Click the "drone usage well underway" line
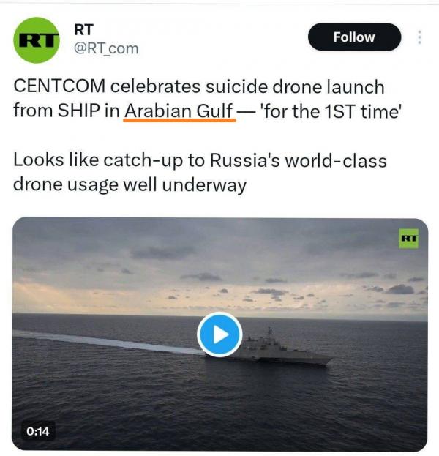This screenshot has width=439, height=456. 130,184
